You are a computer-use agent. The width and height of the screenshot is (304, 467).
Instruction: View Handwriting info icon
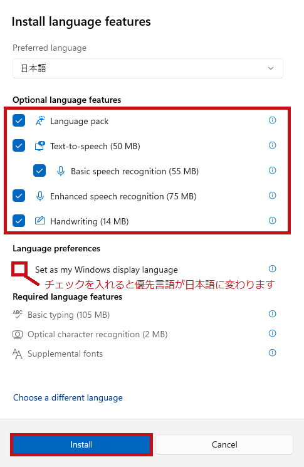tap(272, 221)
